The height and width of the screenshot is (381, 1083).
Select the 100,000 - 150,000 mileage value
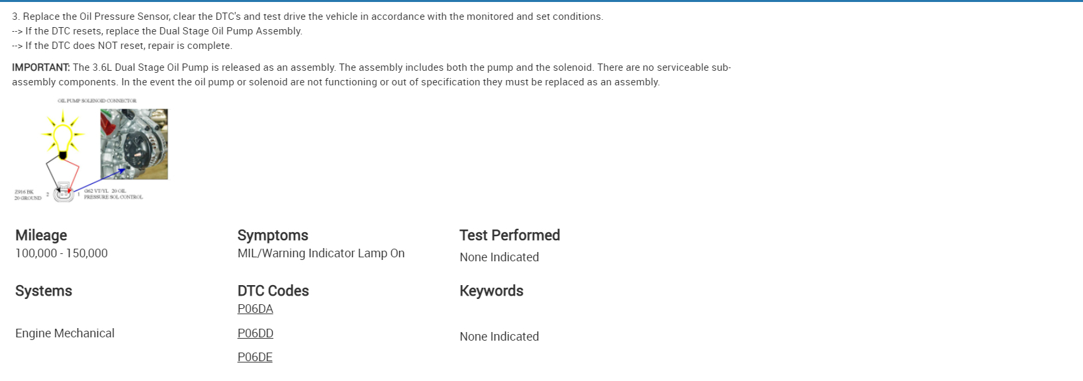[x=62, y=253]
